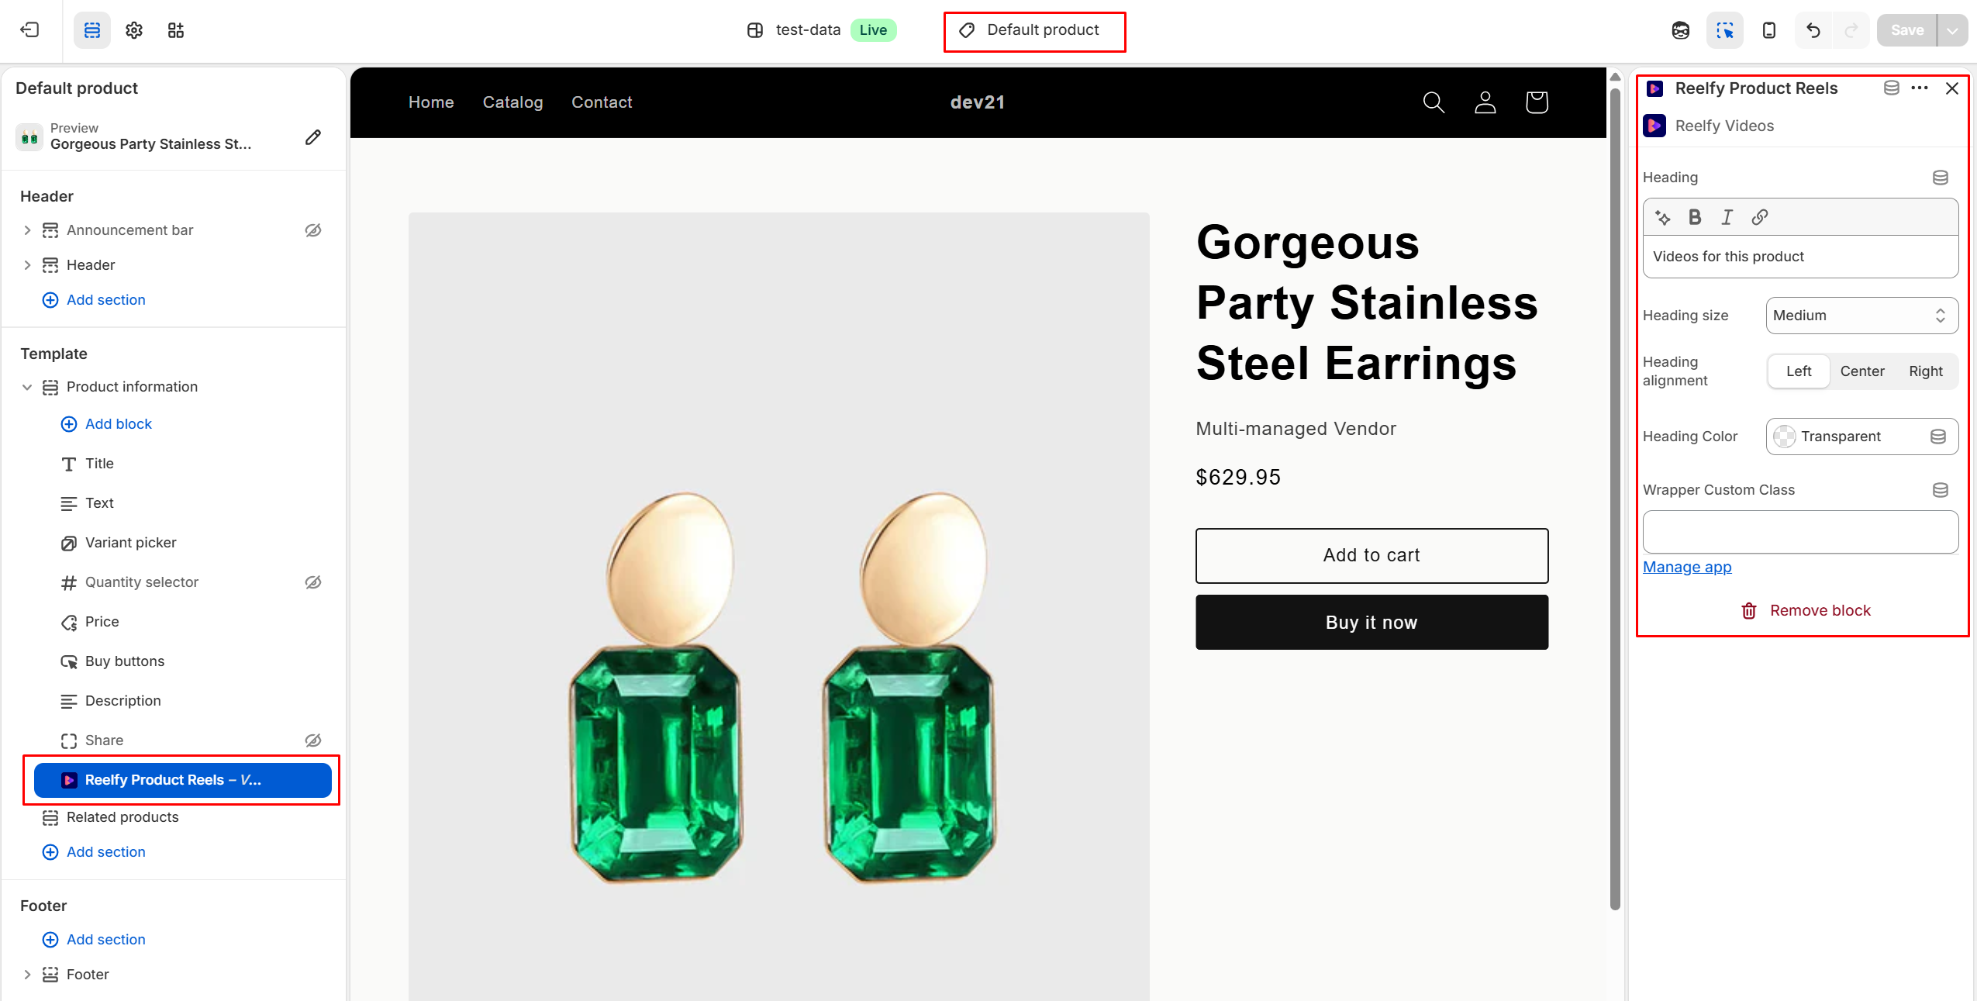Image resolution: width=1977 pixels, height=1001 pixels.
Task: Unhide the Quantity selector block
Action: (x=313, y=582)
